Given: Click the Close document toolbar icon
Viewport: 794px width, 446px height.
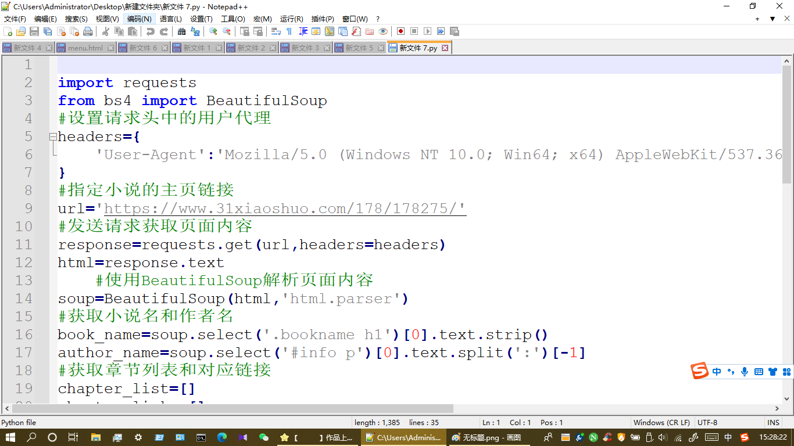Looking at the screenshot, I should coord(61,31).
